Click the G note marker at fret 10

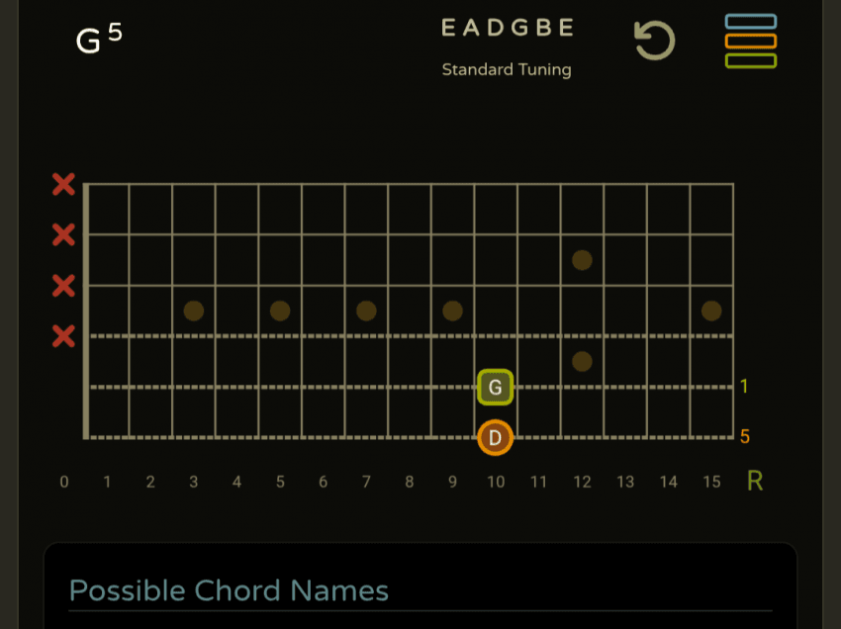495,387
